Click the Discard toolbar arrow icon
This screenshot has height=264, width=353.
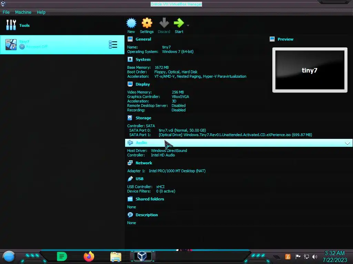(x=164, y=23)
